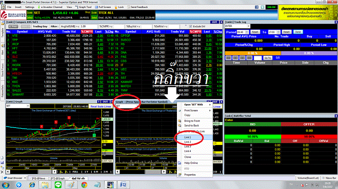Click the X icon at bottom of left sidebar
The image size is (338, 189).
2,172
